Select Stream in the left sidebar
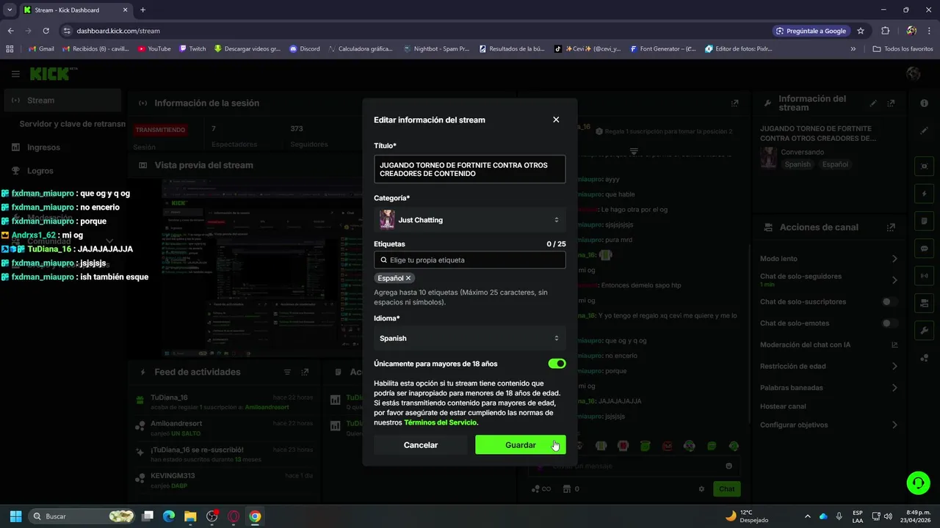The image size is (940, 528). [x=62, y=100]
